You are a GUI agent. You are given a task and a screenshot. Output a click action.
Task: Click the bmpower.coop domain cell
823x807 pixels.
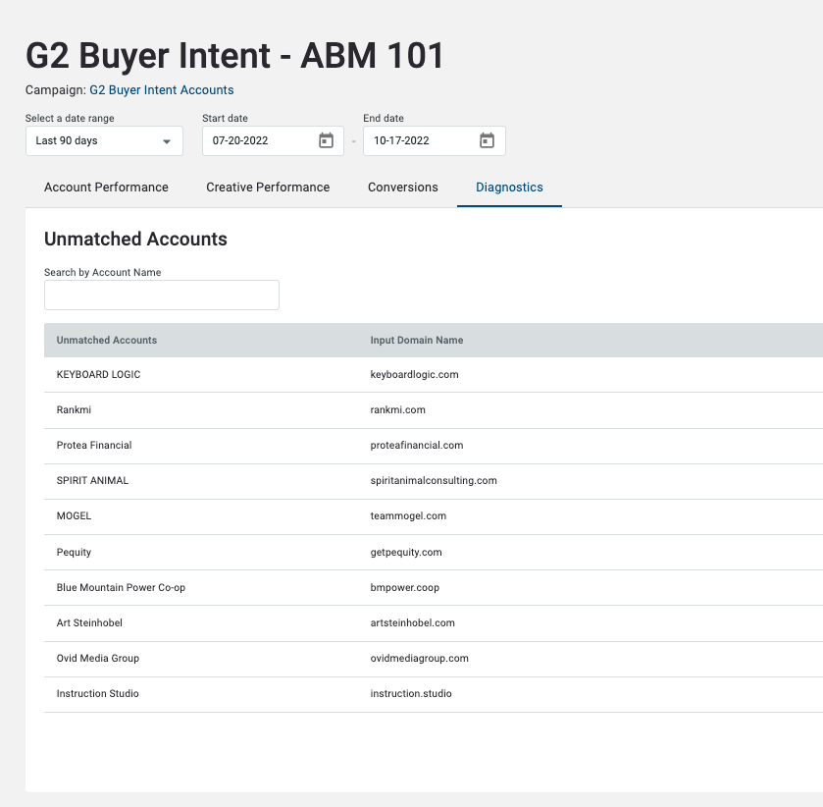coord(405,587)
